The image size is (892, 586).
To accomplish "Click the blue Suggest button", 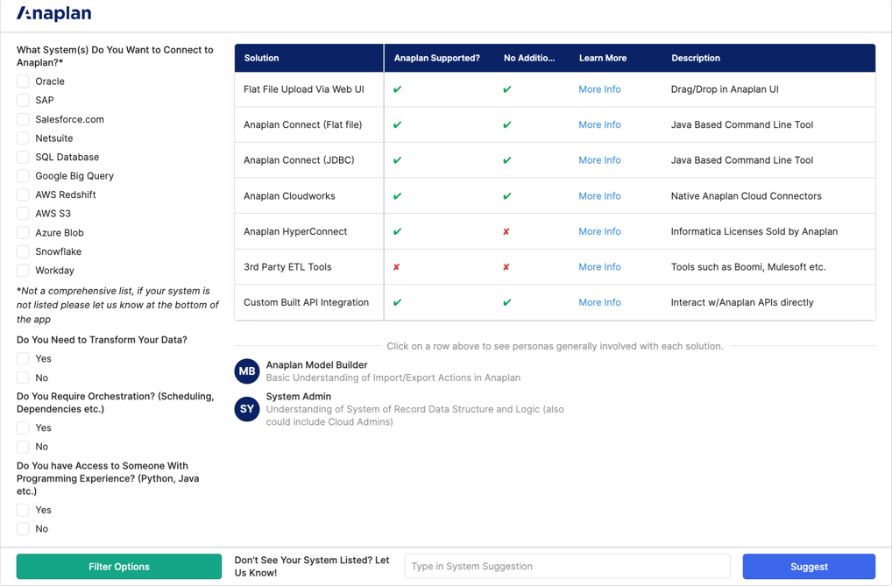I will [x=809, y=567].
